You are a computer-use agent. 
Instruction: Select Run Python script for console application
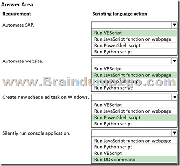(134, 147)
